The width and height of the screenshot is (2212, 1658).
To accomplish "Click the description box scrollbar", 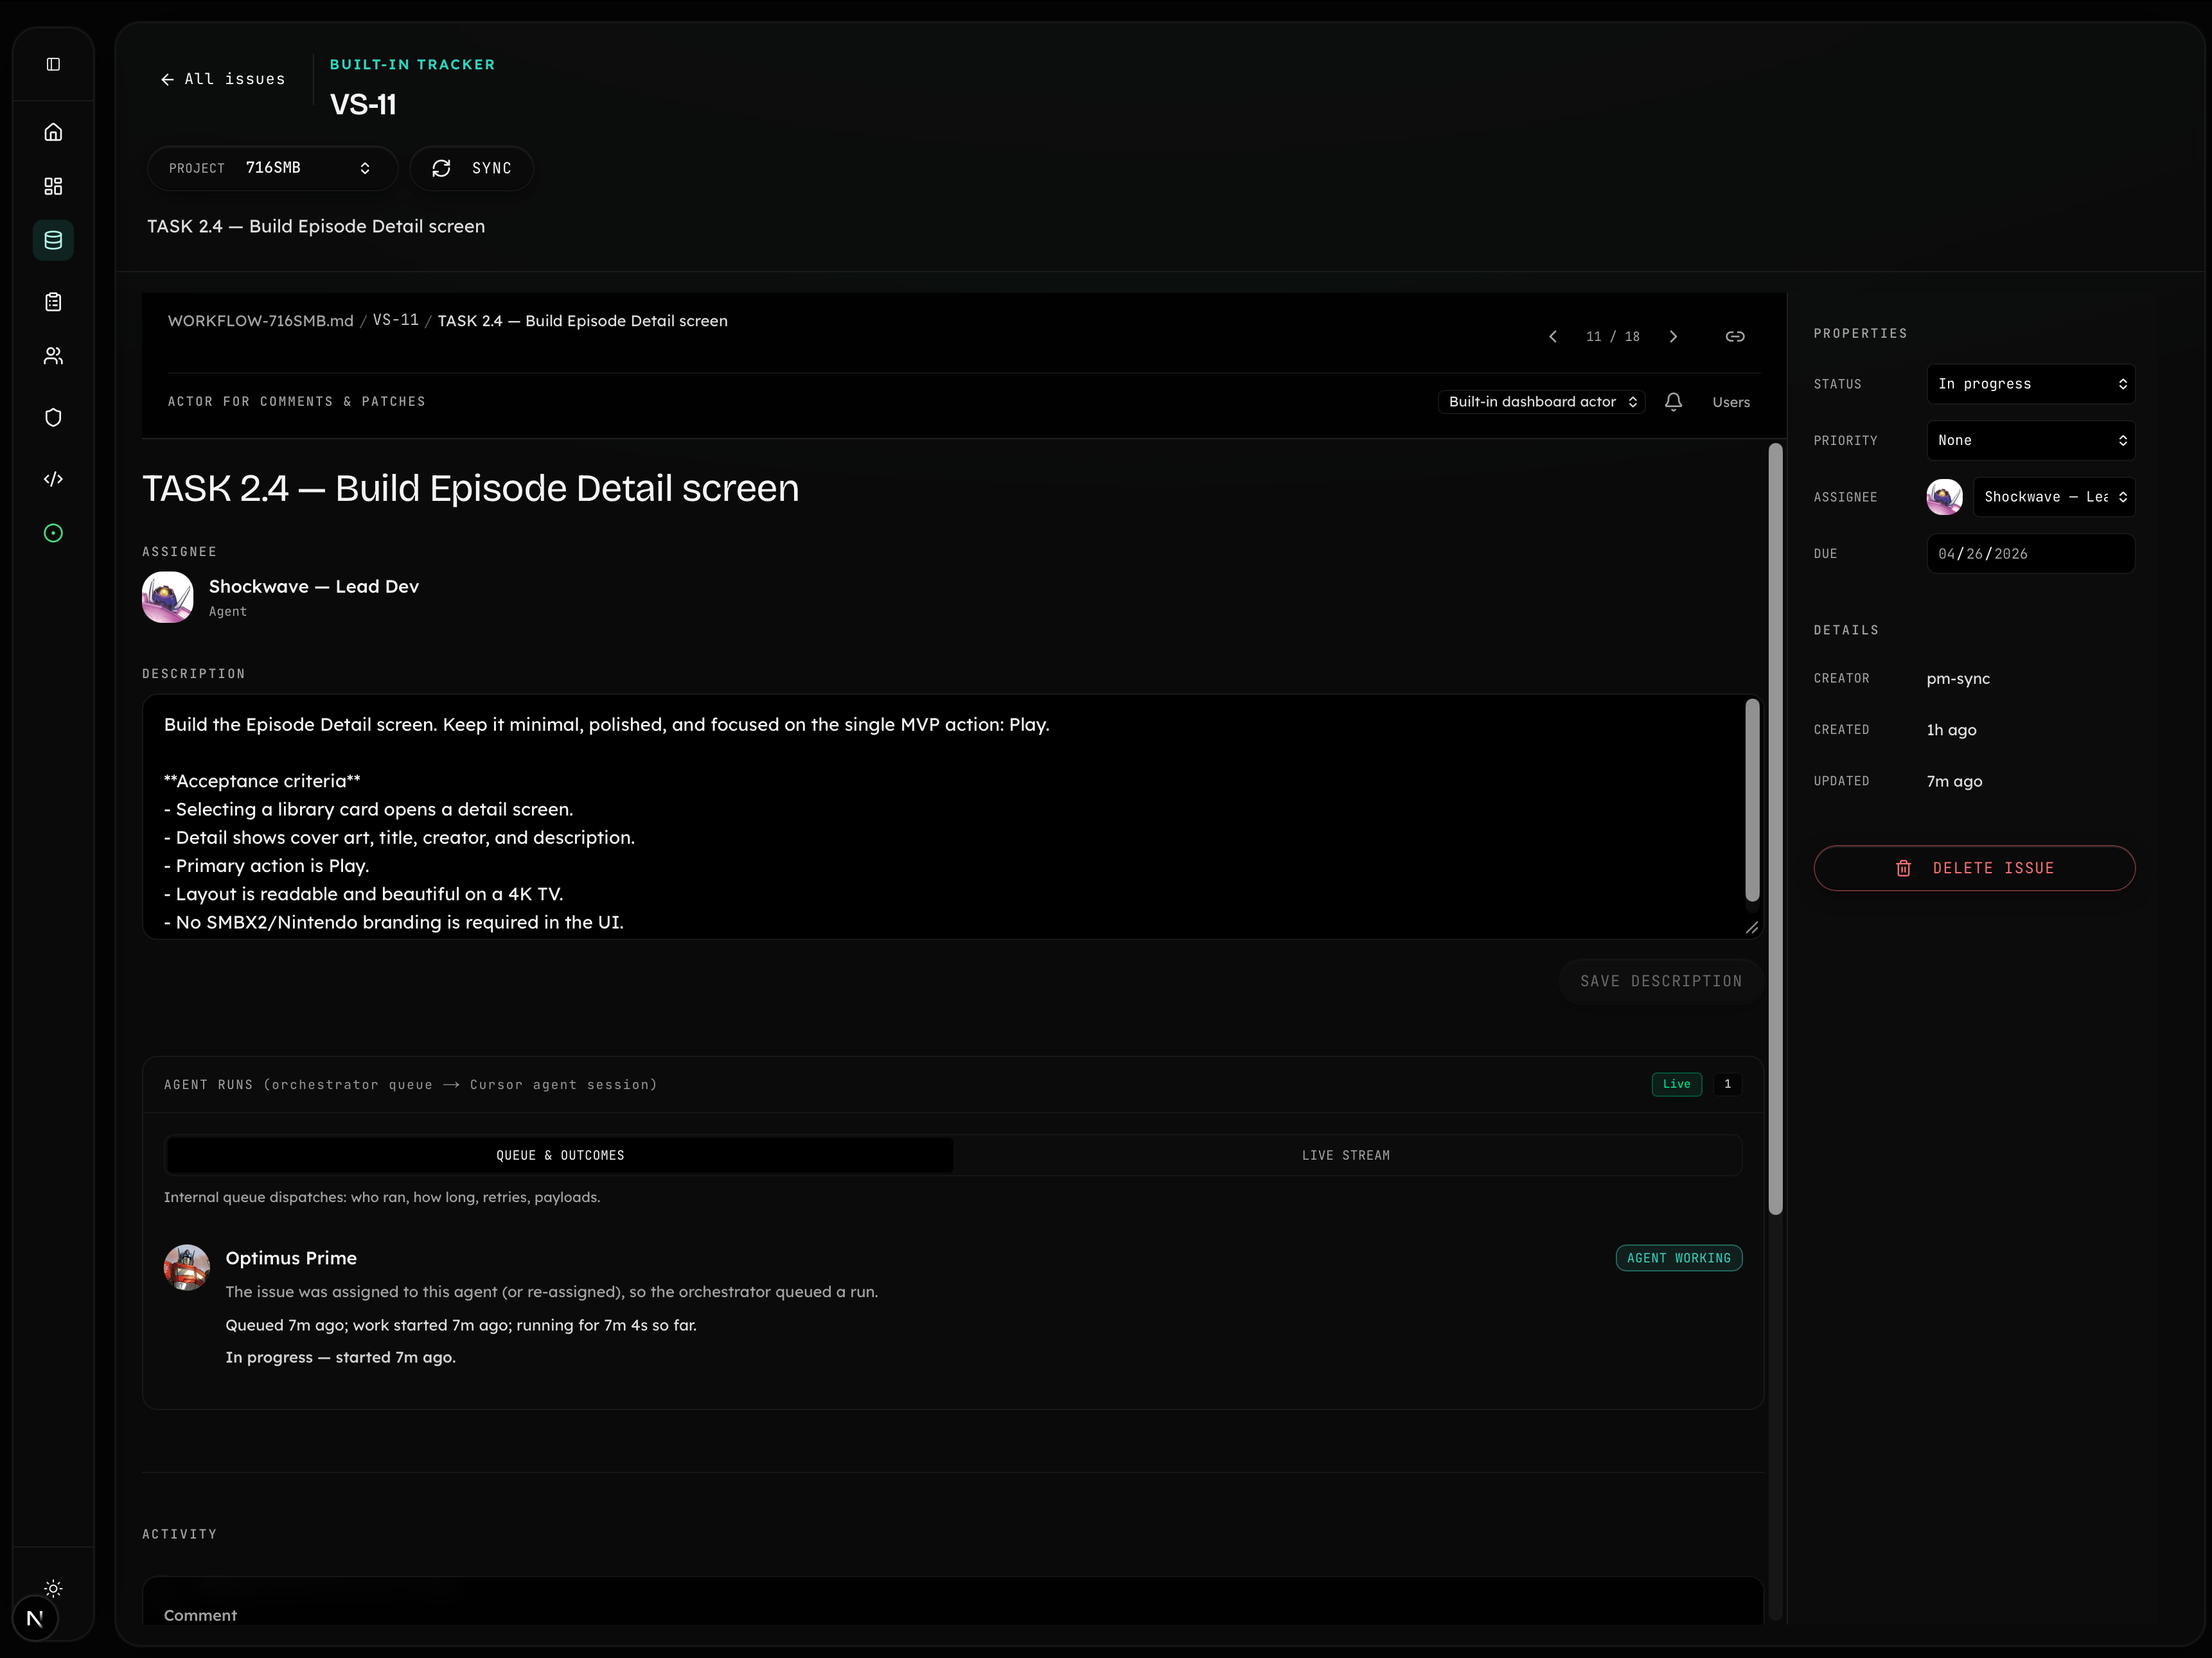I will click(x=1752, y=799).
